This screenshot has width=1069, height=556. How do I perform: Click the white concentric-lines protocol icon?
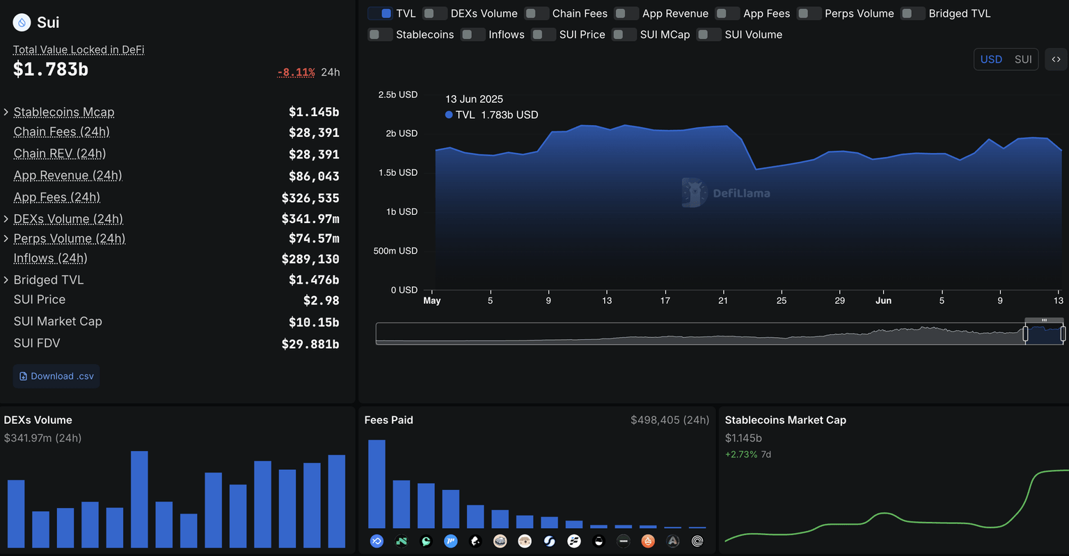pyautogui.click(x=697, y=541)
